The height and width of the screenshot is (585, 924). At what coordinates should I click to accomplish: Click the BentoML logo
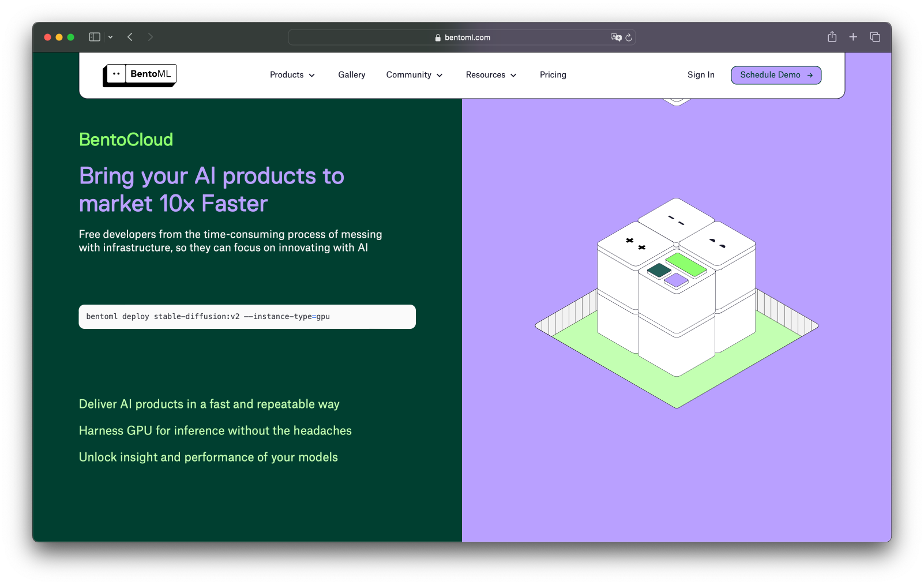pos(140,75)
